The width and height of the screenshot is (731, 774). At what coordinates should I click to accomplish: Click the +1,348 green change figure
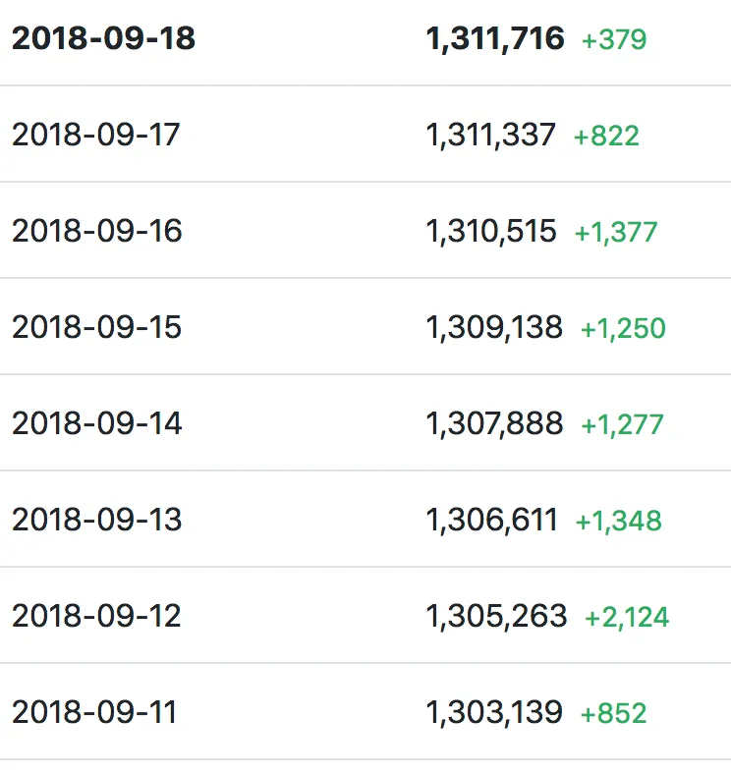(619, 522)
